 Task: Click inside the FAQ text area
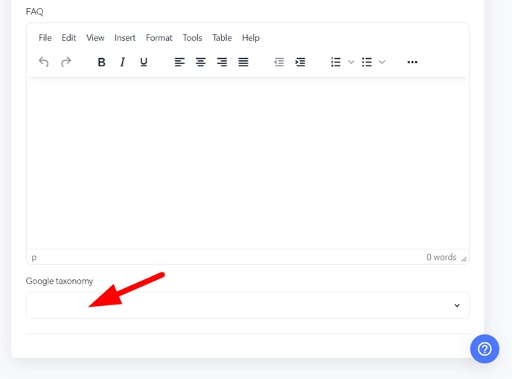(247, 164)
